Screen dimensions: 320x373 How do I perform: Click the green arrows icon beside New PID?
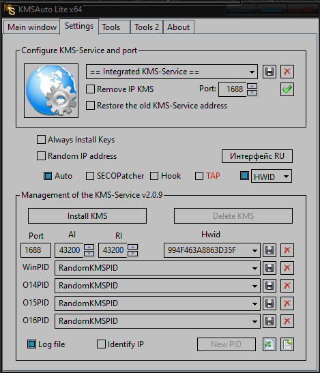click(x=270, y=344)
